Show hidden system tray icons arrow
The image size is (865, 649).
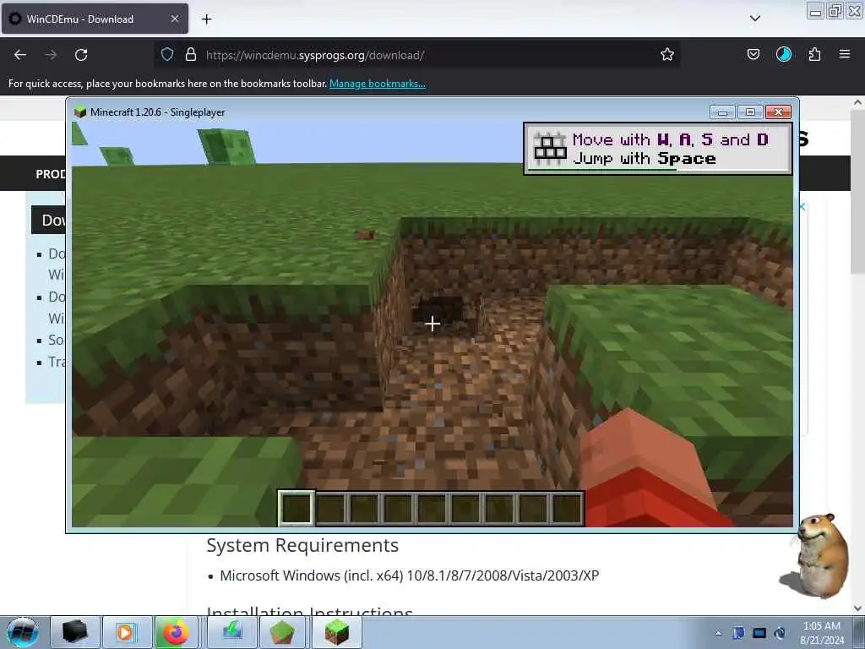718,633
